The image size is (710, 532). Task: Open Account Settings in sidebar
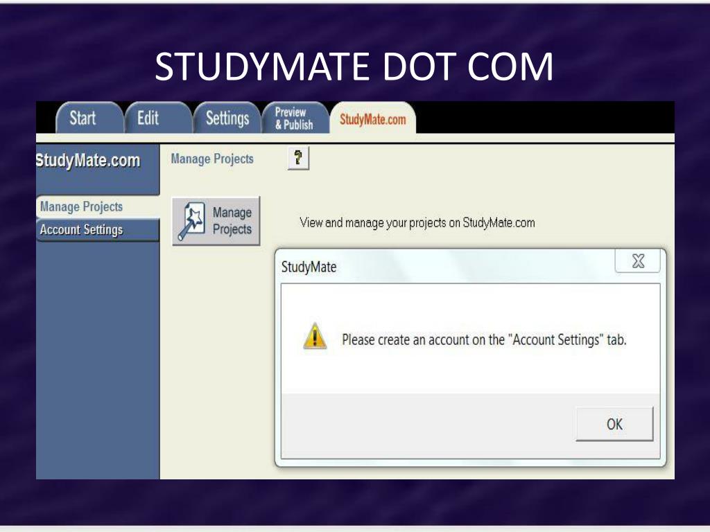pos(97,230)
